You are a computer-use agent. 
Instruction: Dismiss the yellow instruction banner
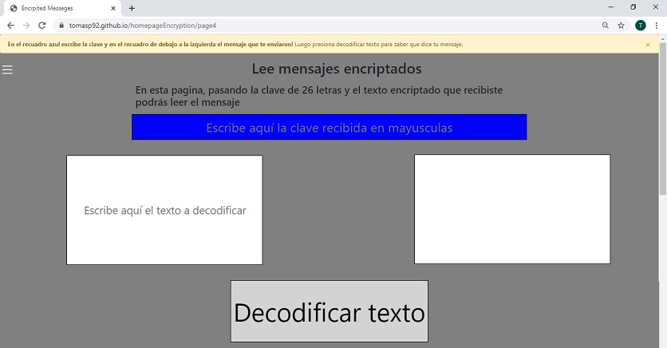coord(647,45)
